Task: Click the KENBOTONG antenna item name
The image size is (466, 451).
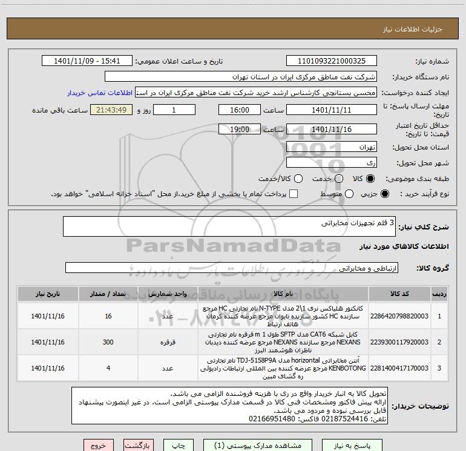Action: (x=283, y=368)
